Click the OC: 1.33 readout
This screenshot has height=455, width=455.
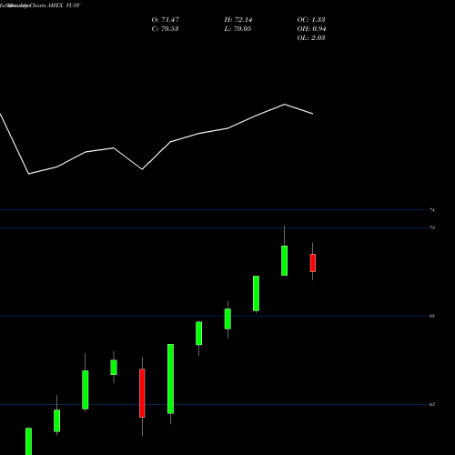pos(311,20)
